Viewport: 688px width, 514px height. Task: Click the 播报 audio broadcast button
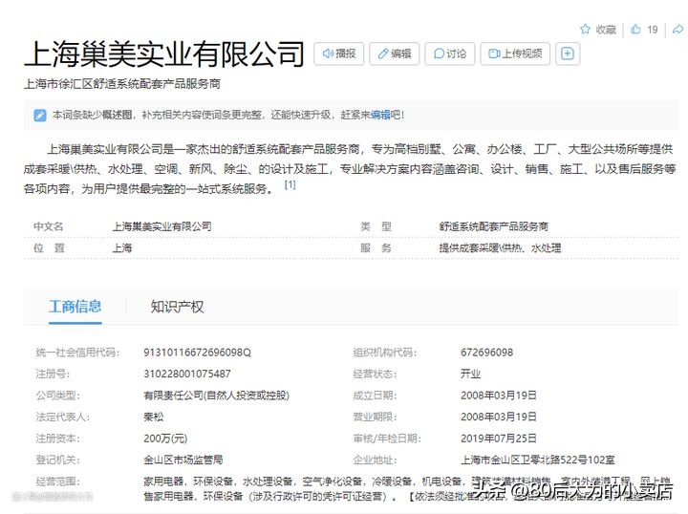338,54
